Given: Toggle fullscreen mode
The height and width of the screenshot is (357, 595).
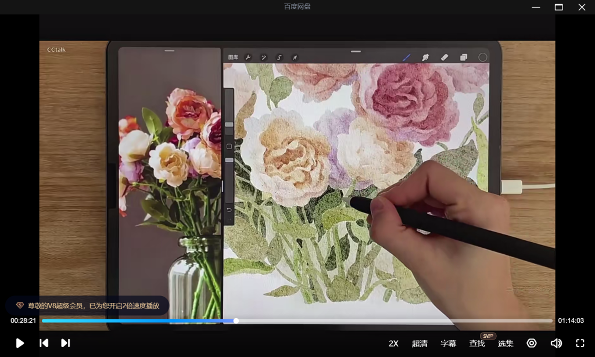Looking at the screenshot, I should [x=579, y=343].
